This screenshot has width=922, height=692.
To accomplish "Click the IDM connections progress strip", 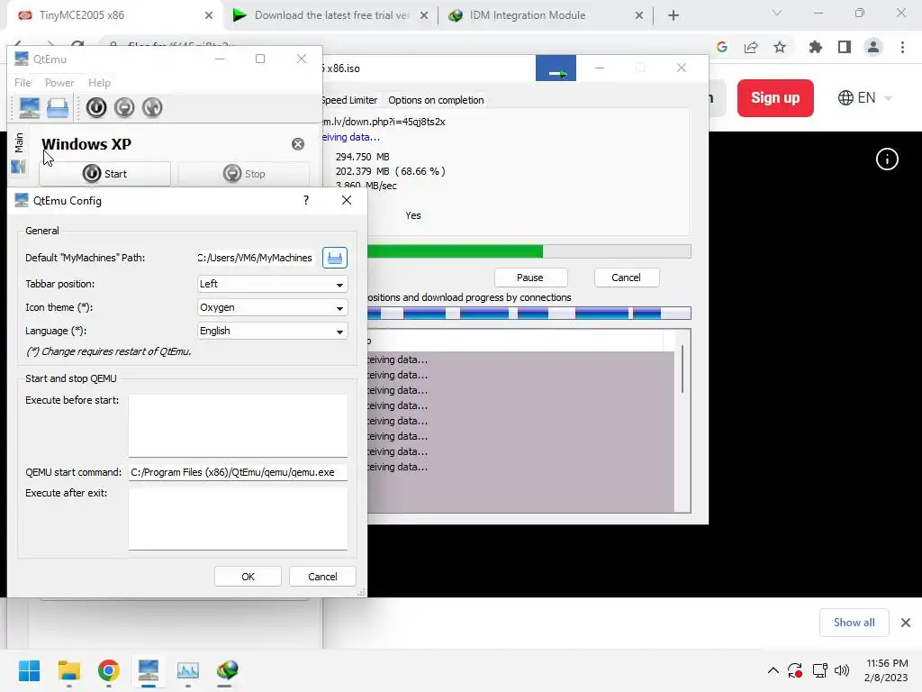I will pyautogui.click(x=529, y=313).
